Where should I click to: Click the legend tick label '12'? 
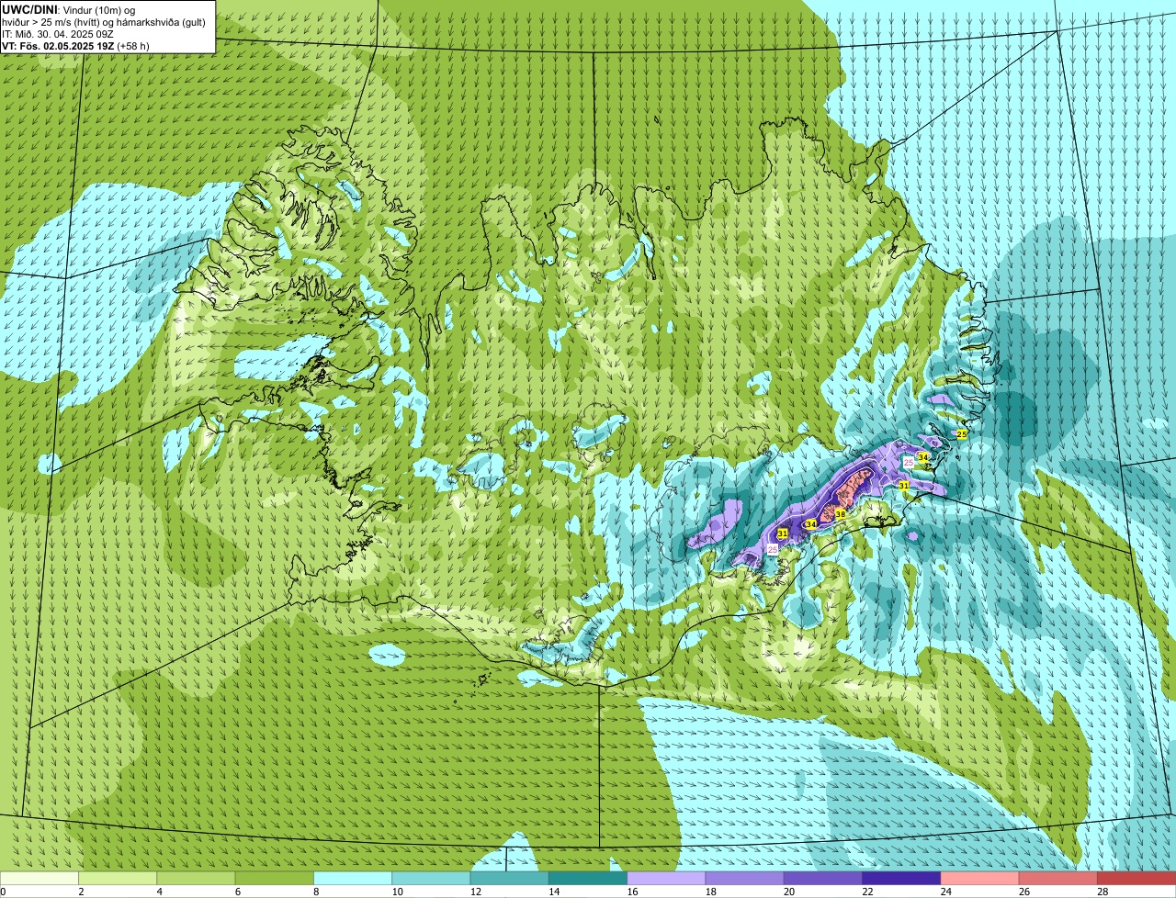(x=476, y=892)
